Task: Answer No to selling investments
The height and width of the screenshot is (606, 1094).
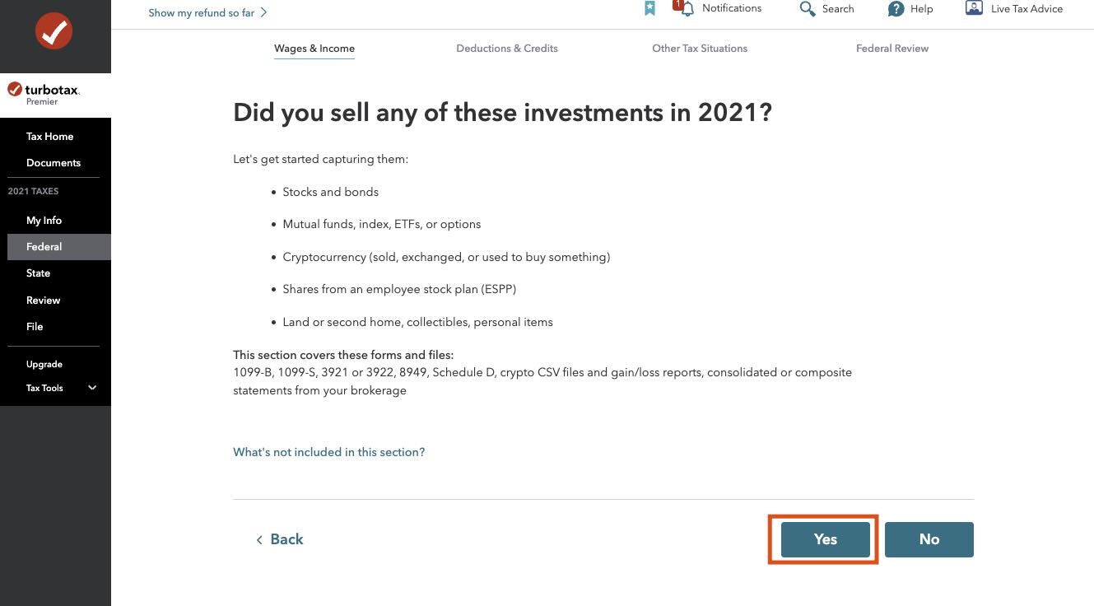Action: [929, 539]
